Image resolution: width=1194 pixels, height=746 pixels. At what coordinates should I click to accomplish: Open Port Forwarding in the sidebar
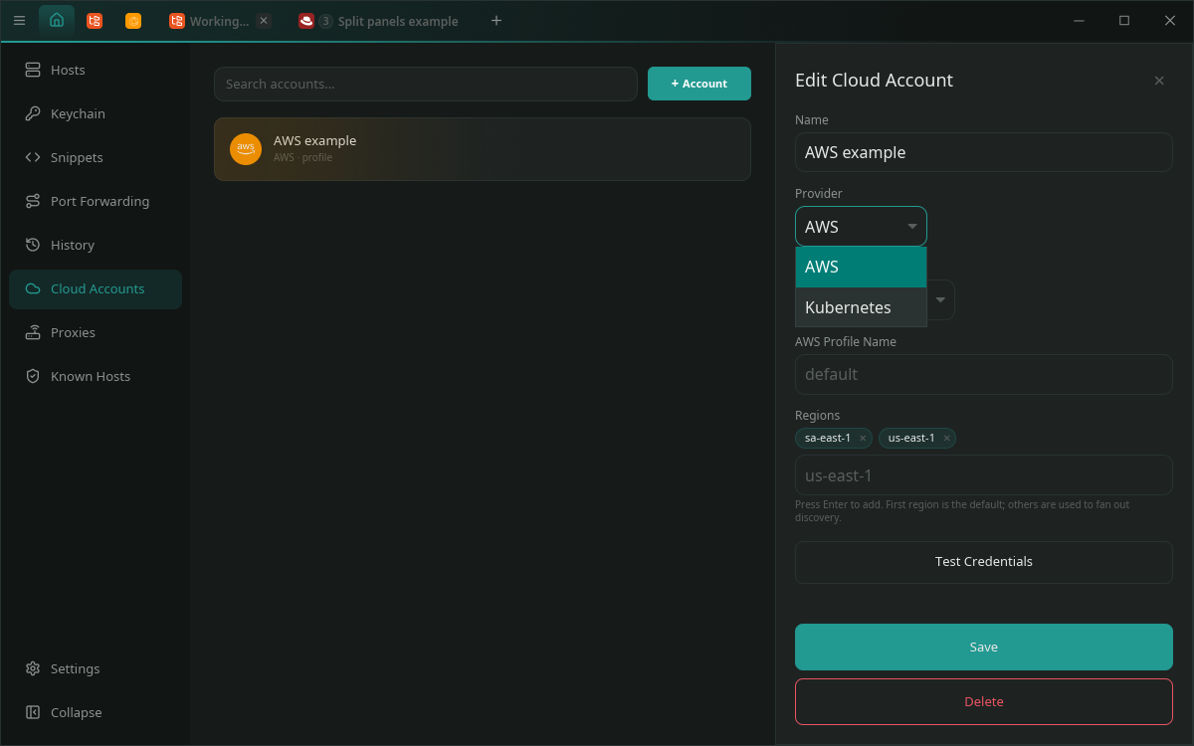pos(96,201)
